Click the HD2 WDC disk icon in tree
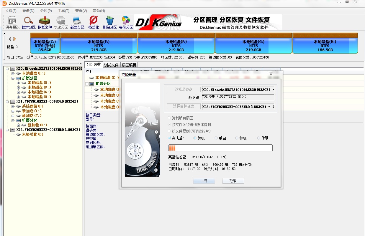This screenshot has width=365, height=236. (x=12, y=130)
